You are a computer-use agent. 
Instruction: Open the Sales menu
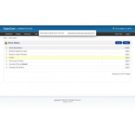coord(36,34)
